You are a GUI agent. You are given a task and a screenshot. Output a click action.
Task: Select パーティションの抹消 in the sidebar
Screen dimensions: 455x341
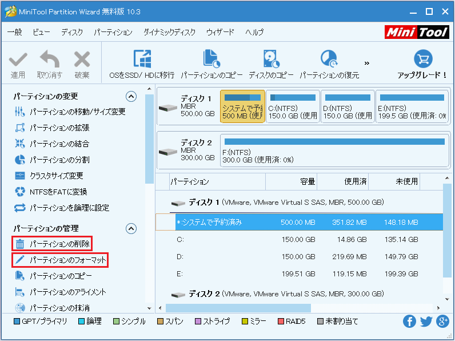[x=52, y=308]
